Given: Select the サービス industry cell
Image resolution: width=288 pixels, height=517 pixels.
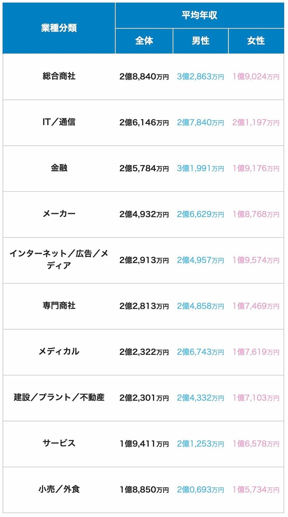Looking at the screenshot, I should click(59, 443).
